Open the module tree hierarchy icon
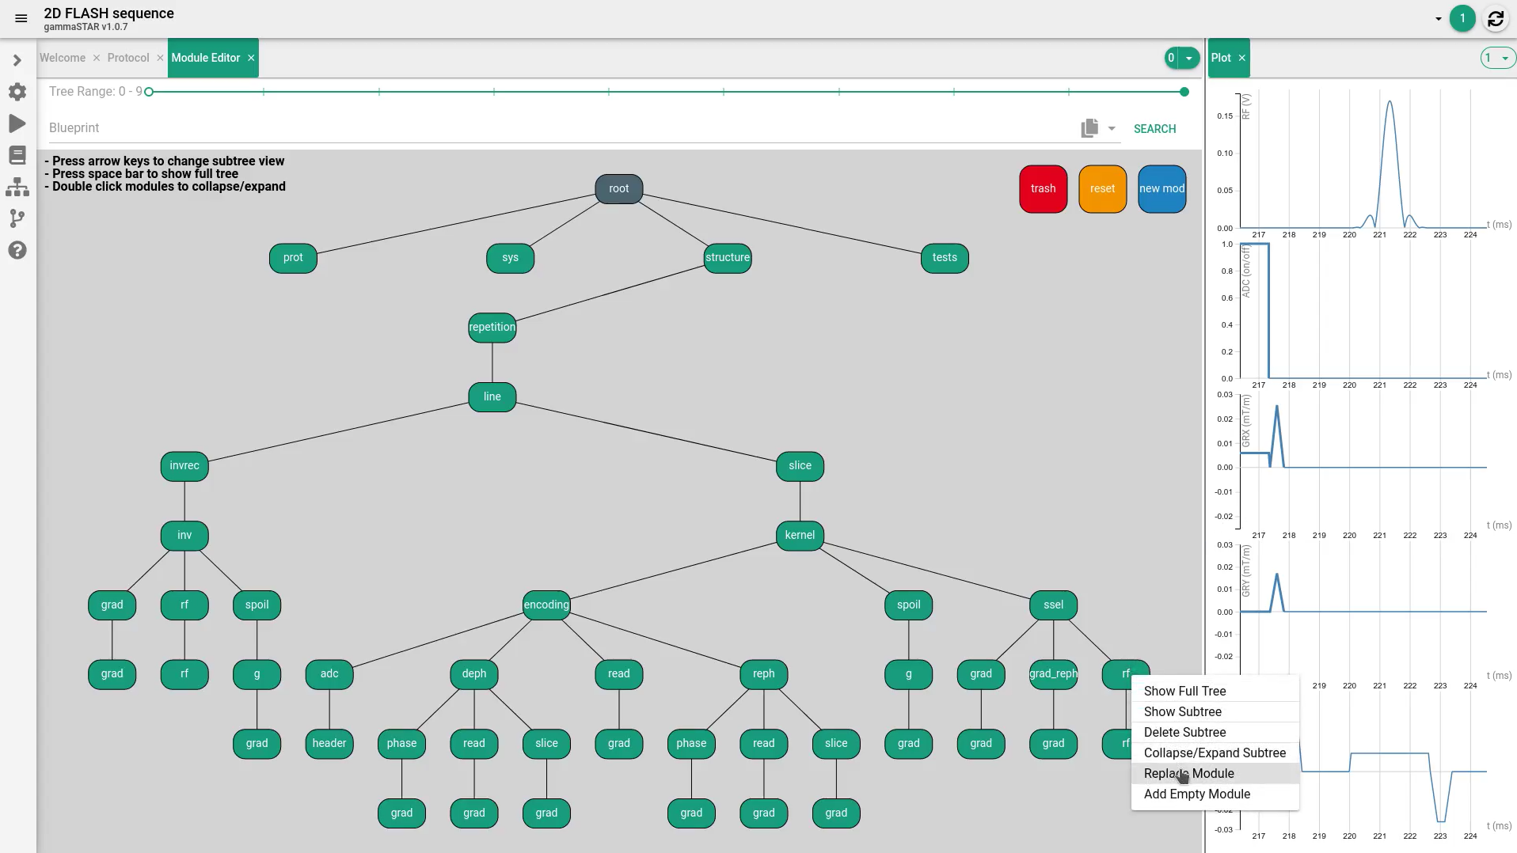This screenshot has height=853, width=1517. (17, 188)
